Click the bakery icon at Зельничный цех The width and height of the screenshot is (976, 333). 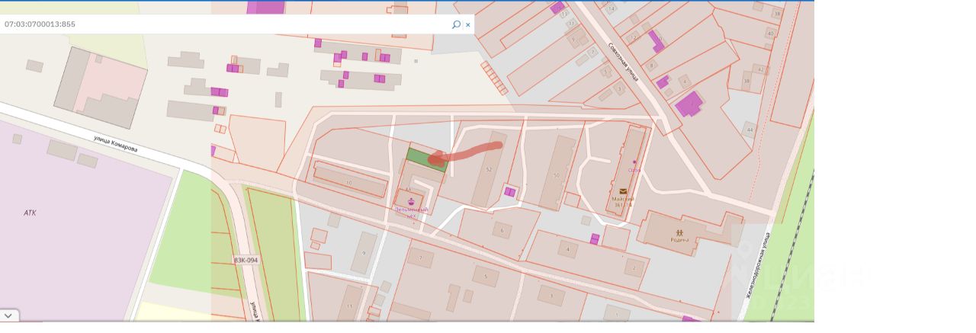point(413,202)
